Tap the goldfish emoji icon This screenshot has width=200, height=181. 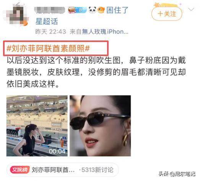coord(101,10)
